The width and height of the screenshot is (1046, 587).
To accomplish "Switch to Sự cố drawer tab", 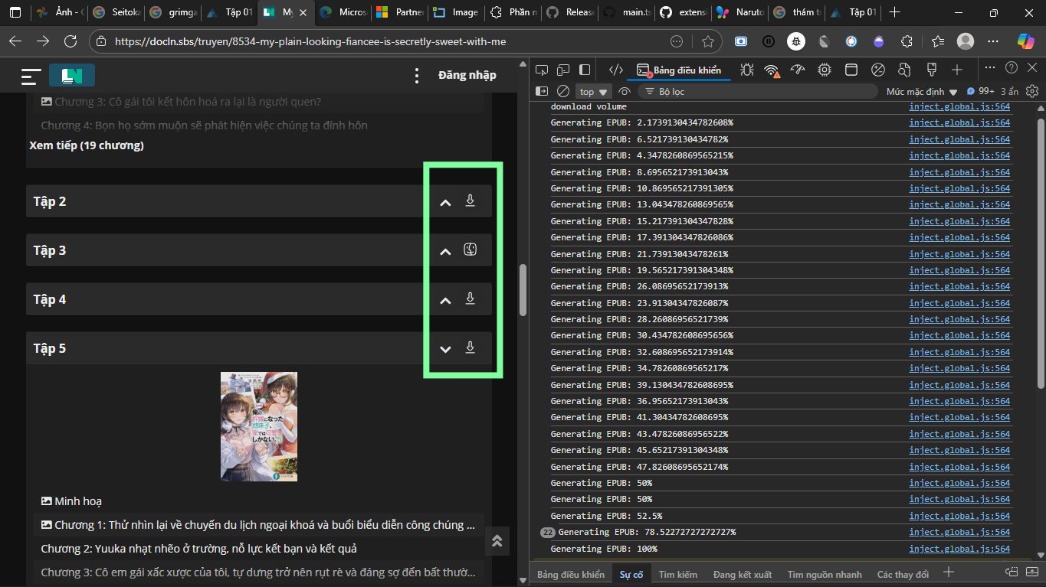I will pos(632,574).
